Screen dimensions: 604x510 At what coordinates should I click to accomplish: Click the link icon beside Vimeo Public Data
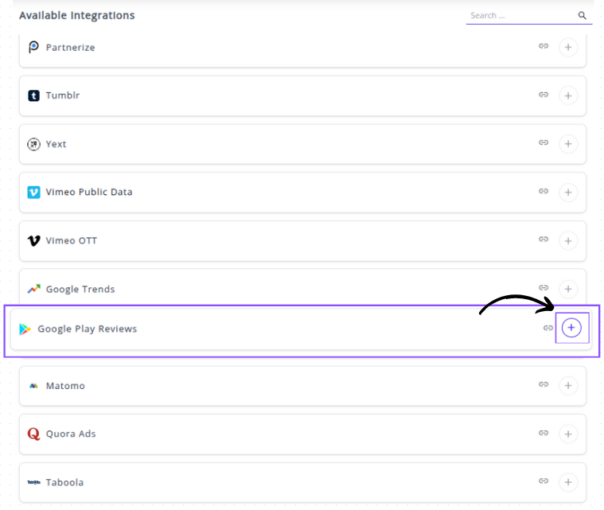pyautogui.click(x=544, y=191)
